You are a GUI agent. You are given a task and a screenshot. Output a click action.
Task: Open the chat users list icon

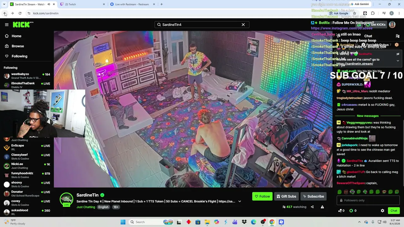(x=397, y=36)
